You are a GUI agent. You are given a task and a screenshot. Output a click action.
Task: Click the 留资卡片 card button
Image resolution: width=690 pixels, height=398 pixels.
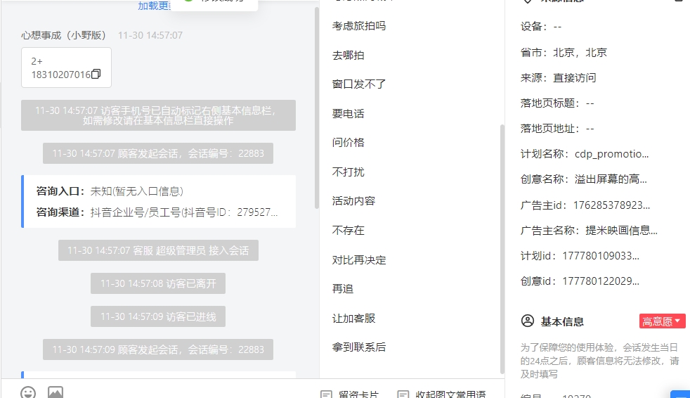(349, 394)
